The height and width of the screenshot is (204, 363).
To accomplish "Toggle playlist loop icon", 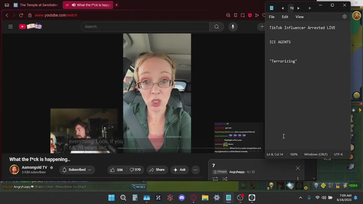I will coord(215,179).
